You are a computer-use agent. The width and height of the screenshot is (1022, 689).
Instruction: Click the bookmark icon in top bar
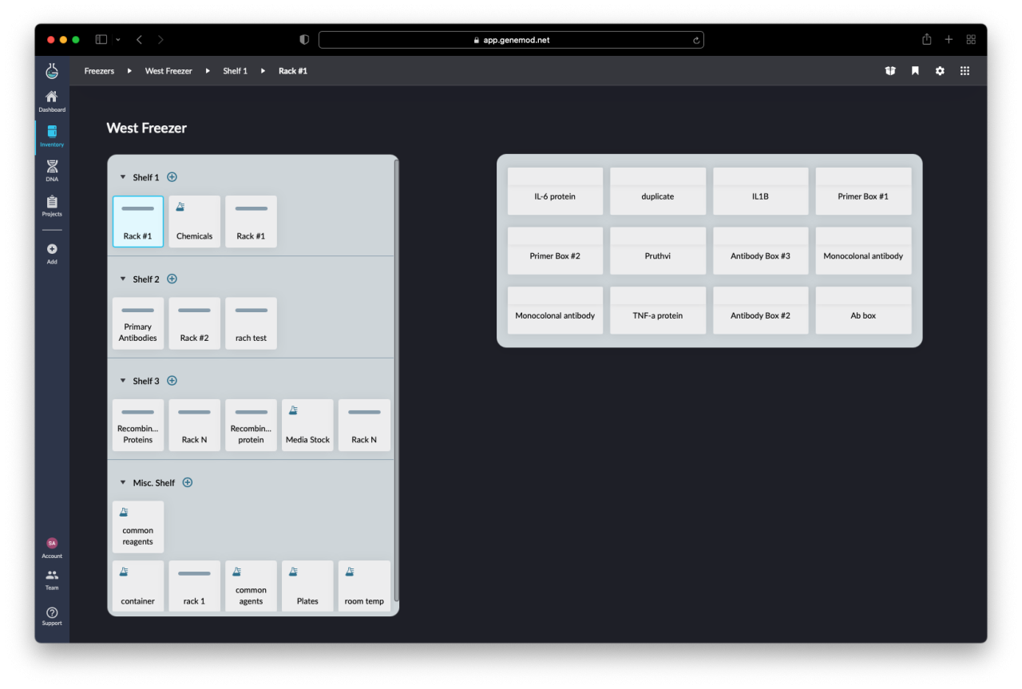(x=915, y=71)
